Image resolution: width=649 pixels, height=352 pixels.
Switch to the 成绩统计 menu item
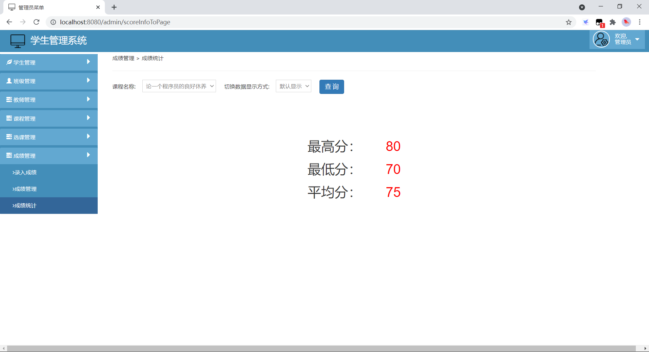(x=25, y=205)
